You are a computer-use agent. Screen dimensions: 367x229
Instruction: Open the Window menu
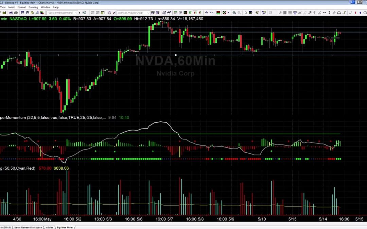(x=46, y=7)
